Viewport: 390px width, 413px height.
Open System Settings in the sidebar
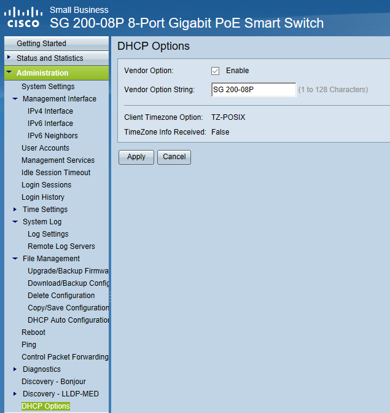pyautogui.click(x=48, y=87)
